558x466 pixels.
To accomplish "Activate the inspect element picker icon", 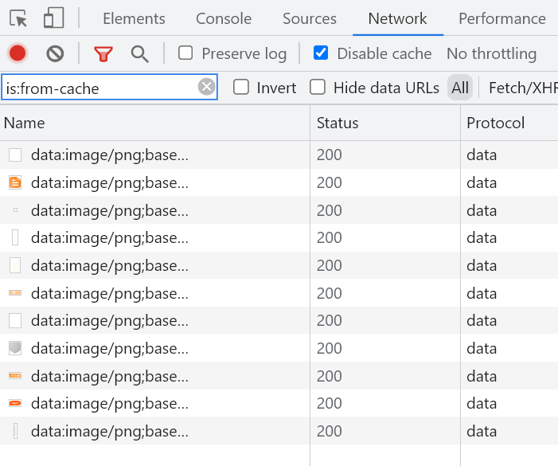I will [18, 18].
